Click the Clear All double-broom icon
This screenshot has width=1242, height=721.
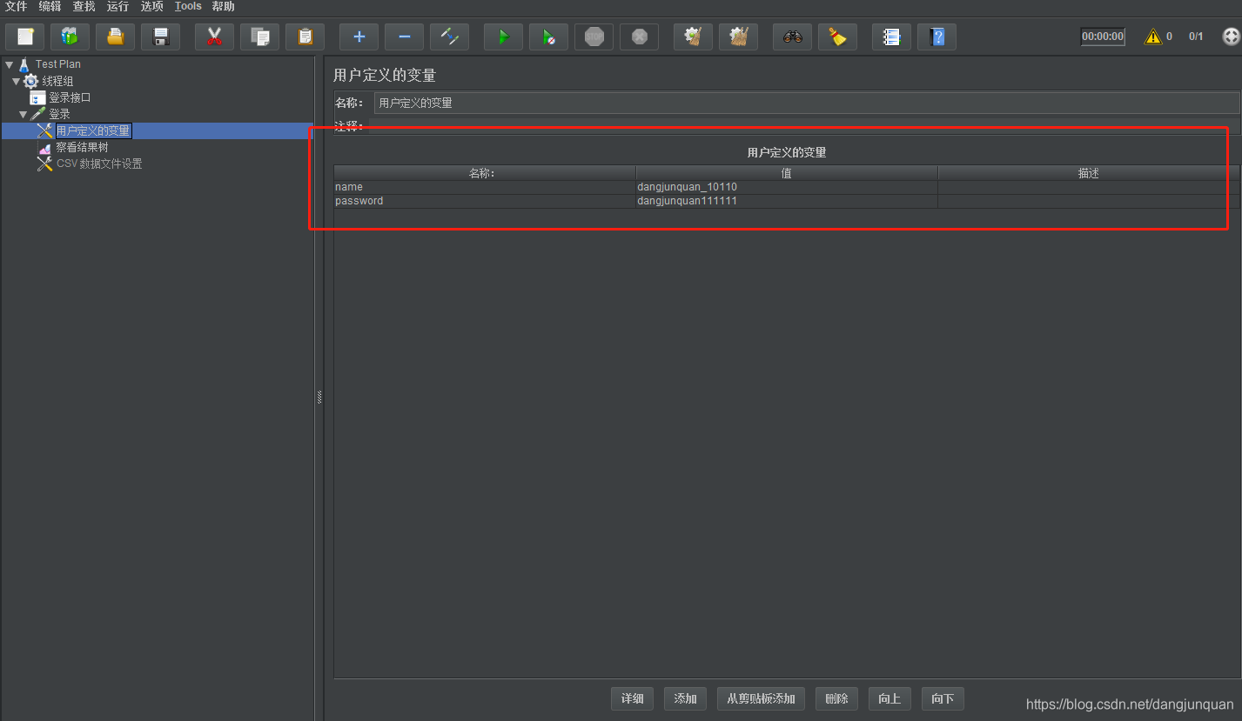click(739, 37)
